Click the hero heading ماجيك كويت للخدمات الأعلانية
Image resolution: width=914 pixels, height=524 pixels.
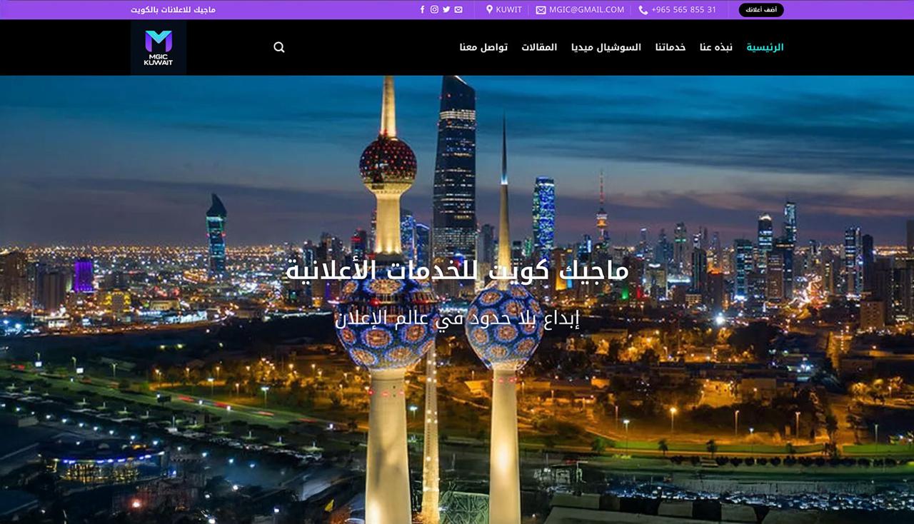pyautogui.click(x=457, y=271)
